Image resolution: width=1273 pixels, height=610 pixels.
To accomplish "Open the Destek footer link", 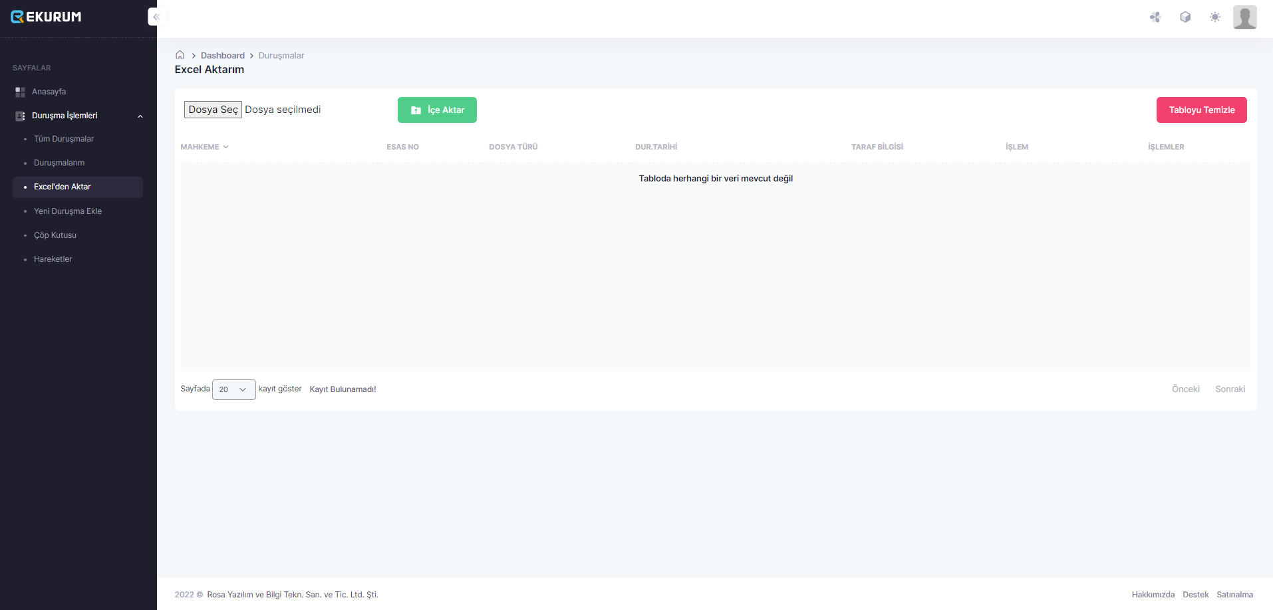I will [x=1195, y=595].
